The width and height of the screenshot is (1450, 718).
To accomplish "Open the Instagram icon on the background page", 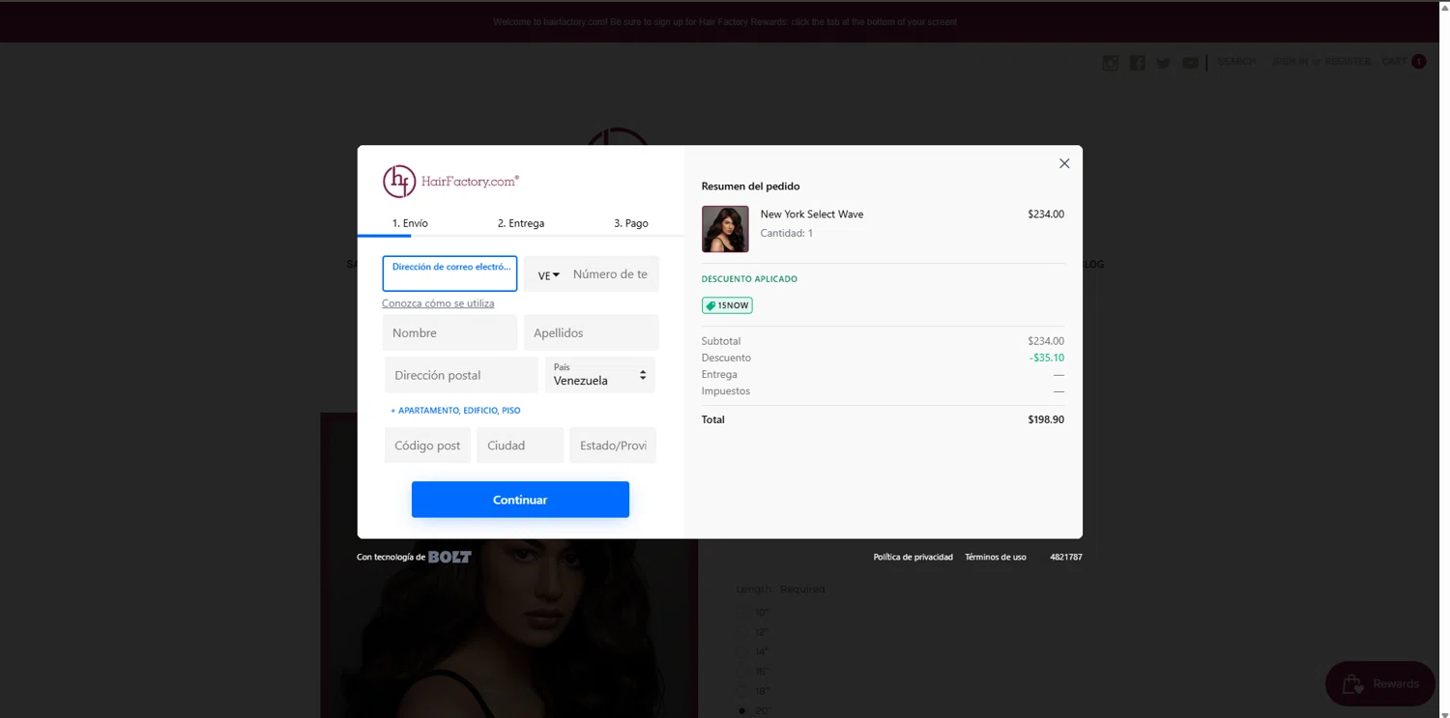I will (x=1110, y=63).
